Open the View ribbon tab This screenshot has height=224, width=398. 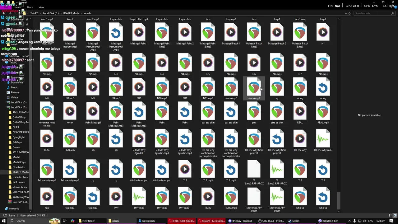coord(41,7)
